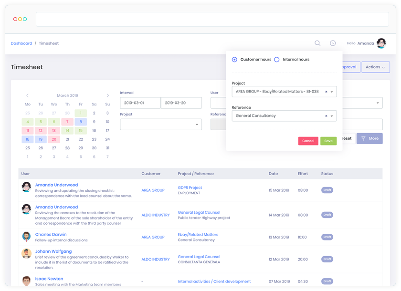Open the clock timer icon
Screen dimensions: 401x291
(333, 43)
